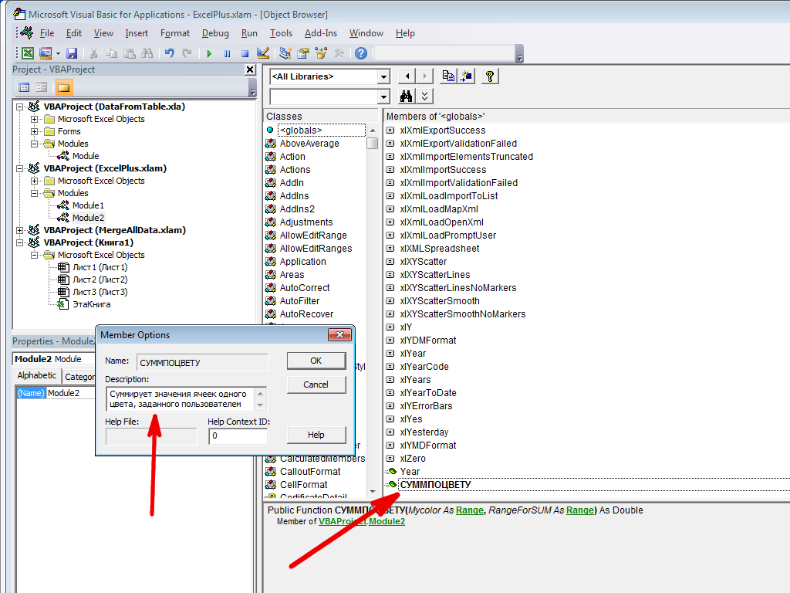Run macro with the green play icon

[209, 53]
